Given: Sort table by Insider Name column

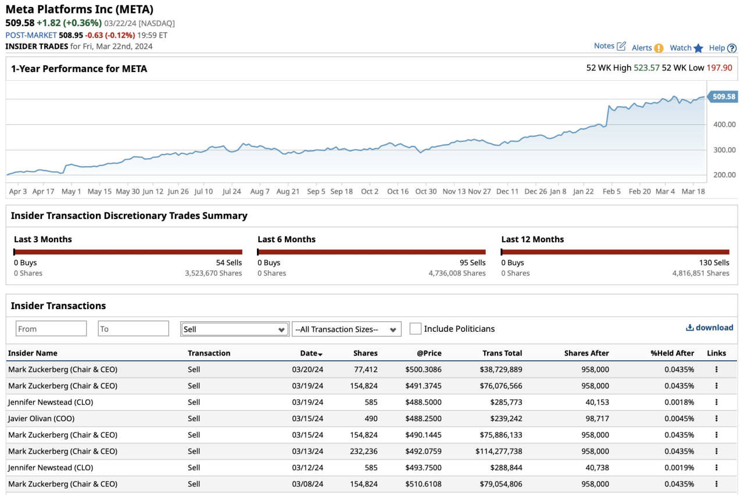Looking at the screenshot, I should tap(33, 353).
